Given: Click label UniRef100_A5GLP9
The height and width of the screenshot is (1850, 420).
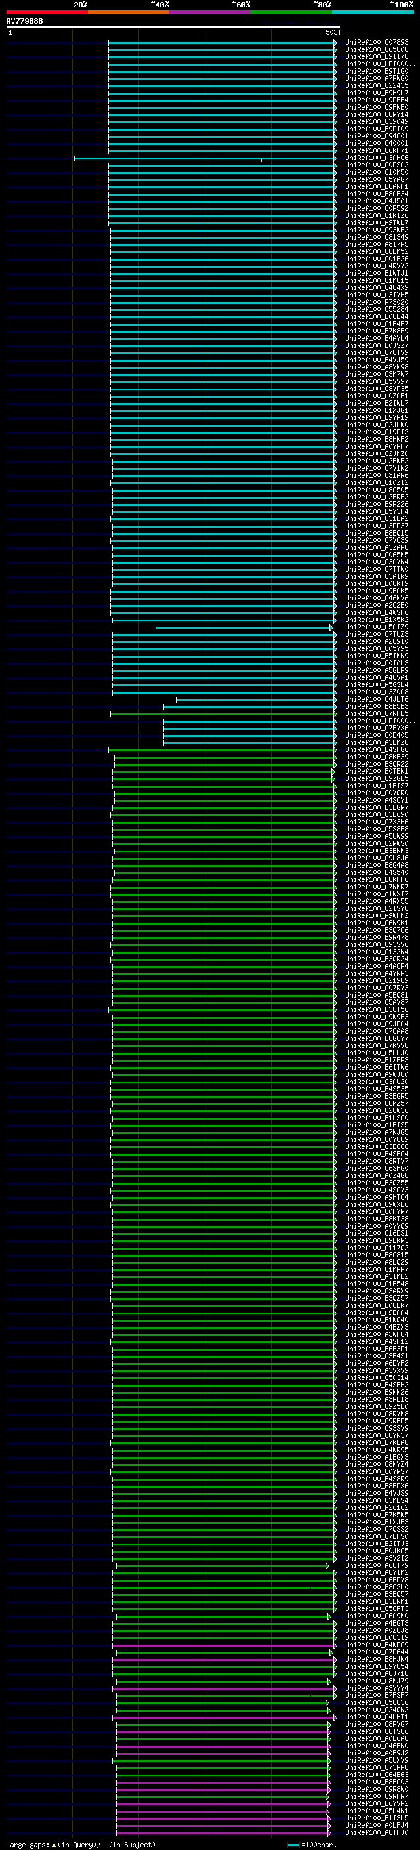Looking at the screenshot, I should (377, 670).
